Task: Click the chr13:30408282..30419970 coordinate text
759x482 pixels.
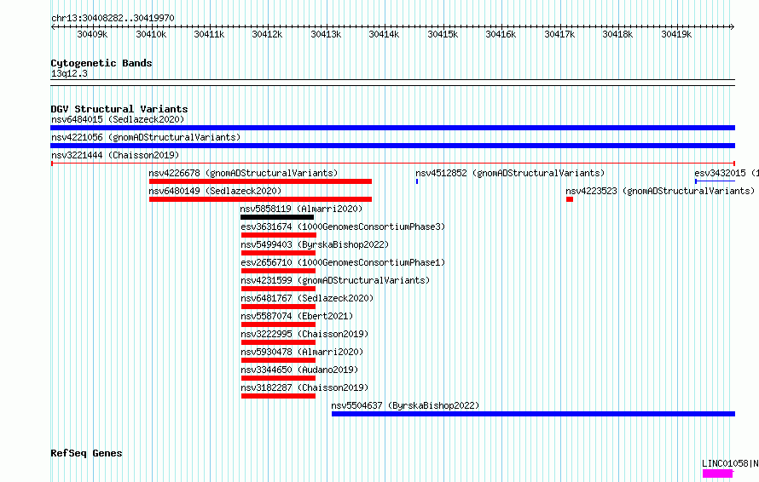Action: (x=113, y=18)
